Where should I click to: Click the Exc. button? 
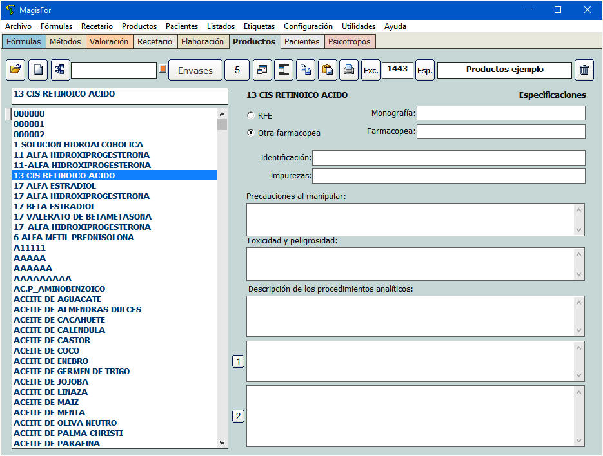(371, 70)
